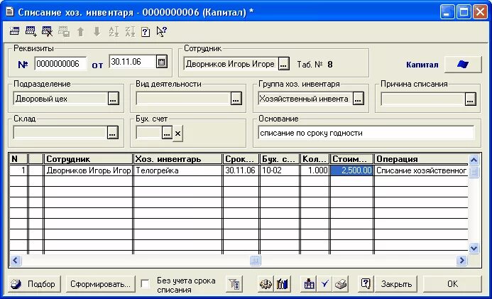Click the Основание text field
Screen dimensions: 492x299
pos(366,133)
